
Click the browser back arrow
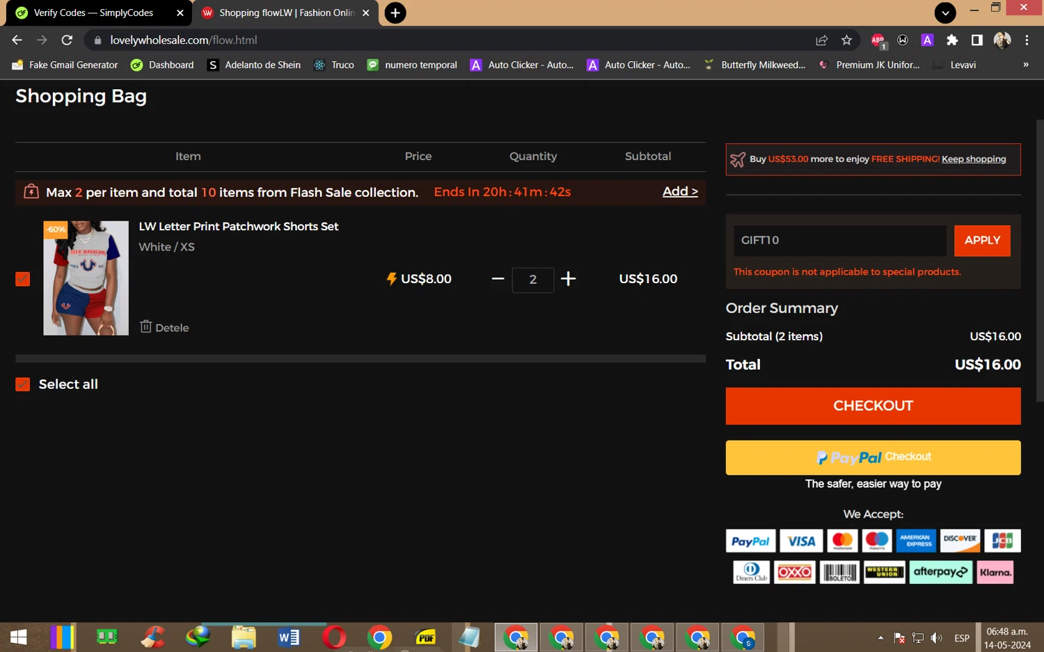pyautogui.click(x=17, y=40)
